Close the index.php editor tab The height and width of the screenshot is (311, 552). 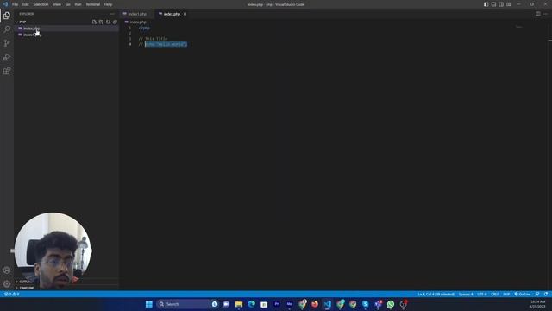point(185,14)
